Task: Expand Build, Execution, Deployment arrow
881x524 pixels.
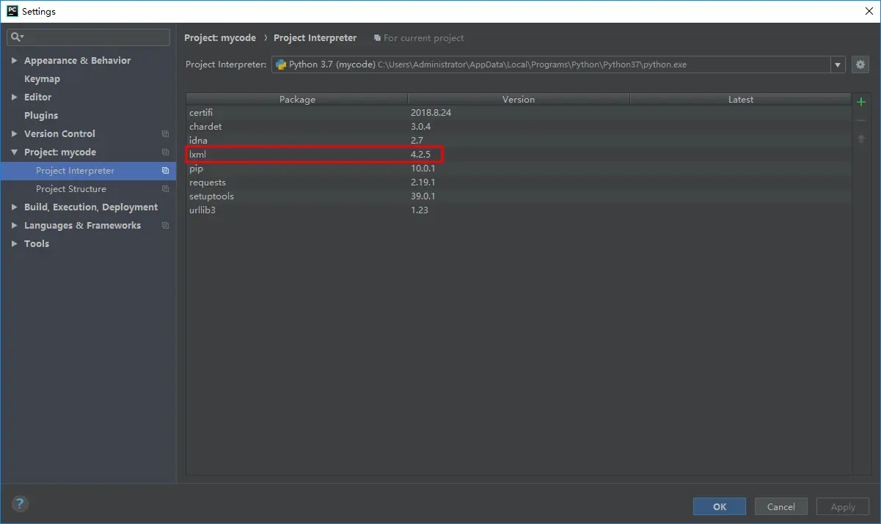Action: [15, 207]
